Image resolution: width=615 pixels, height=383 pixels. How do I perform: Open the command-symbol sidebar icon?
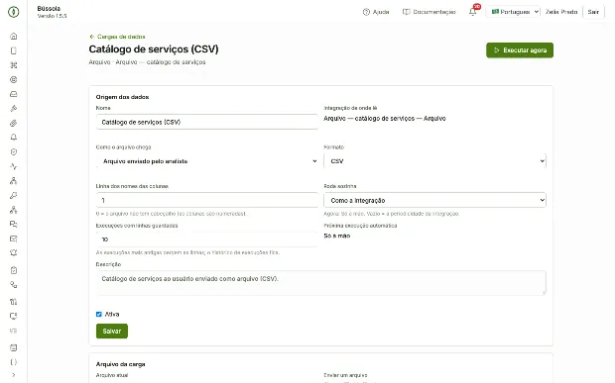click(13, 65)
